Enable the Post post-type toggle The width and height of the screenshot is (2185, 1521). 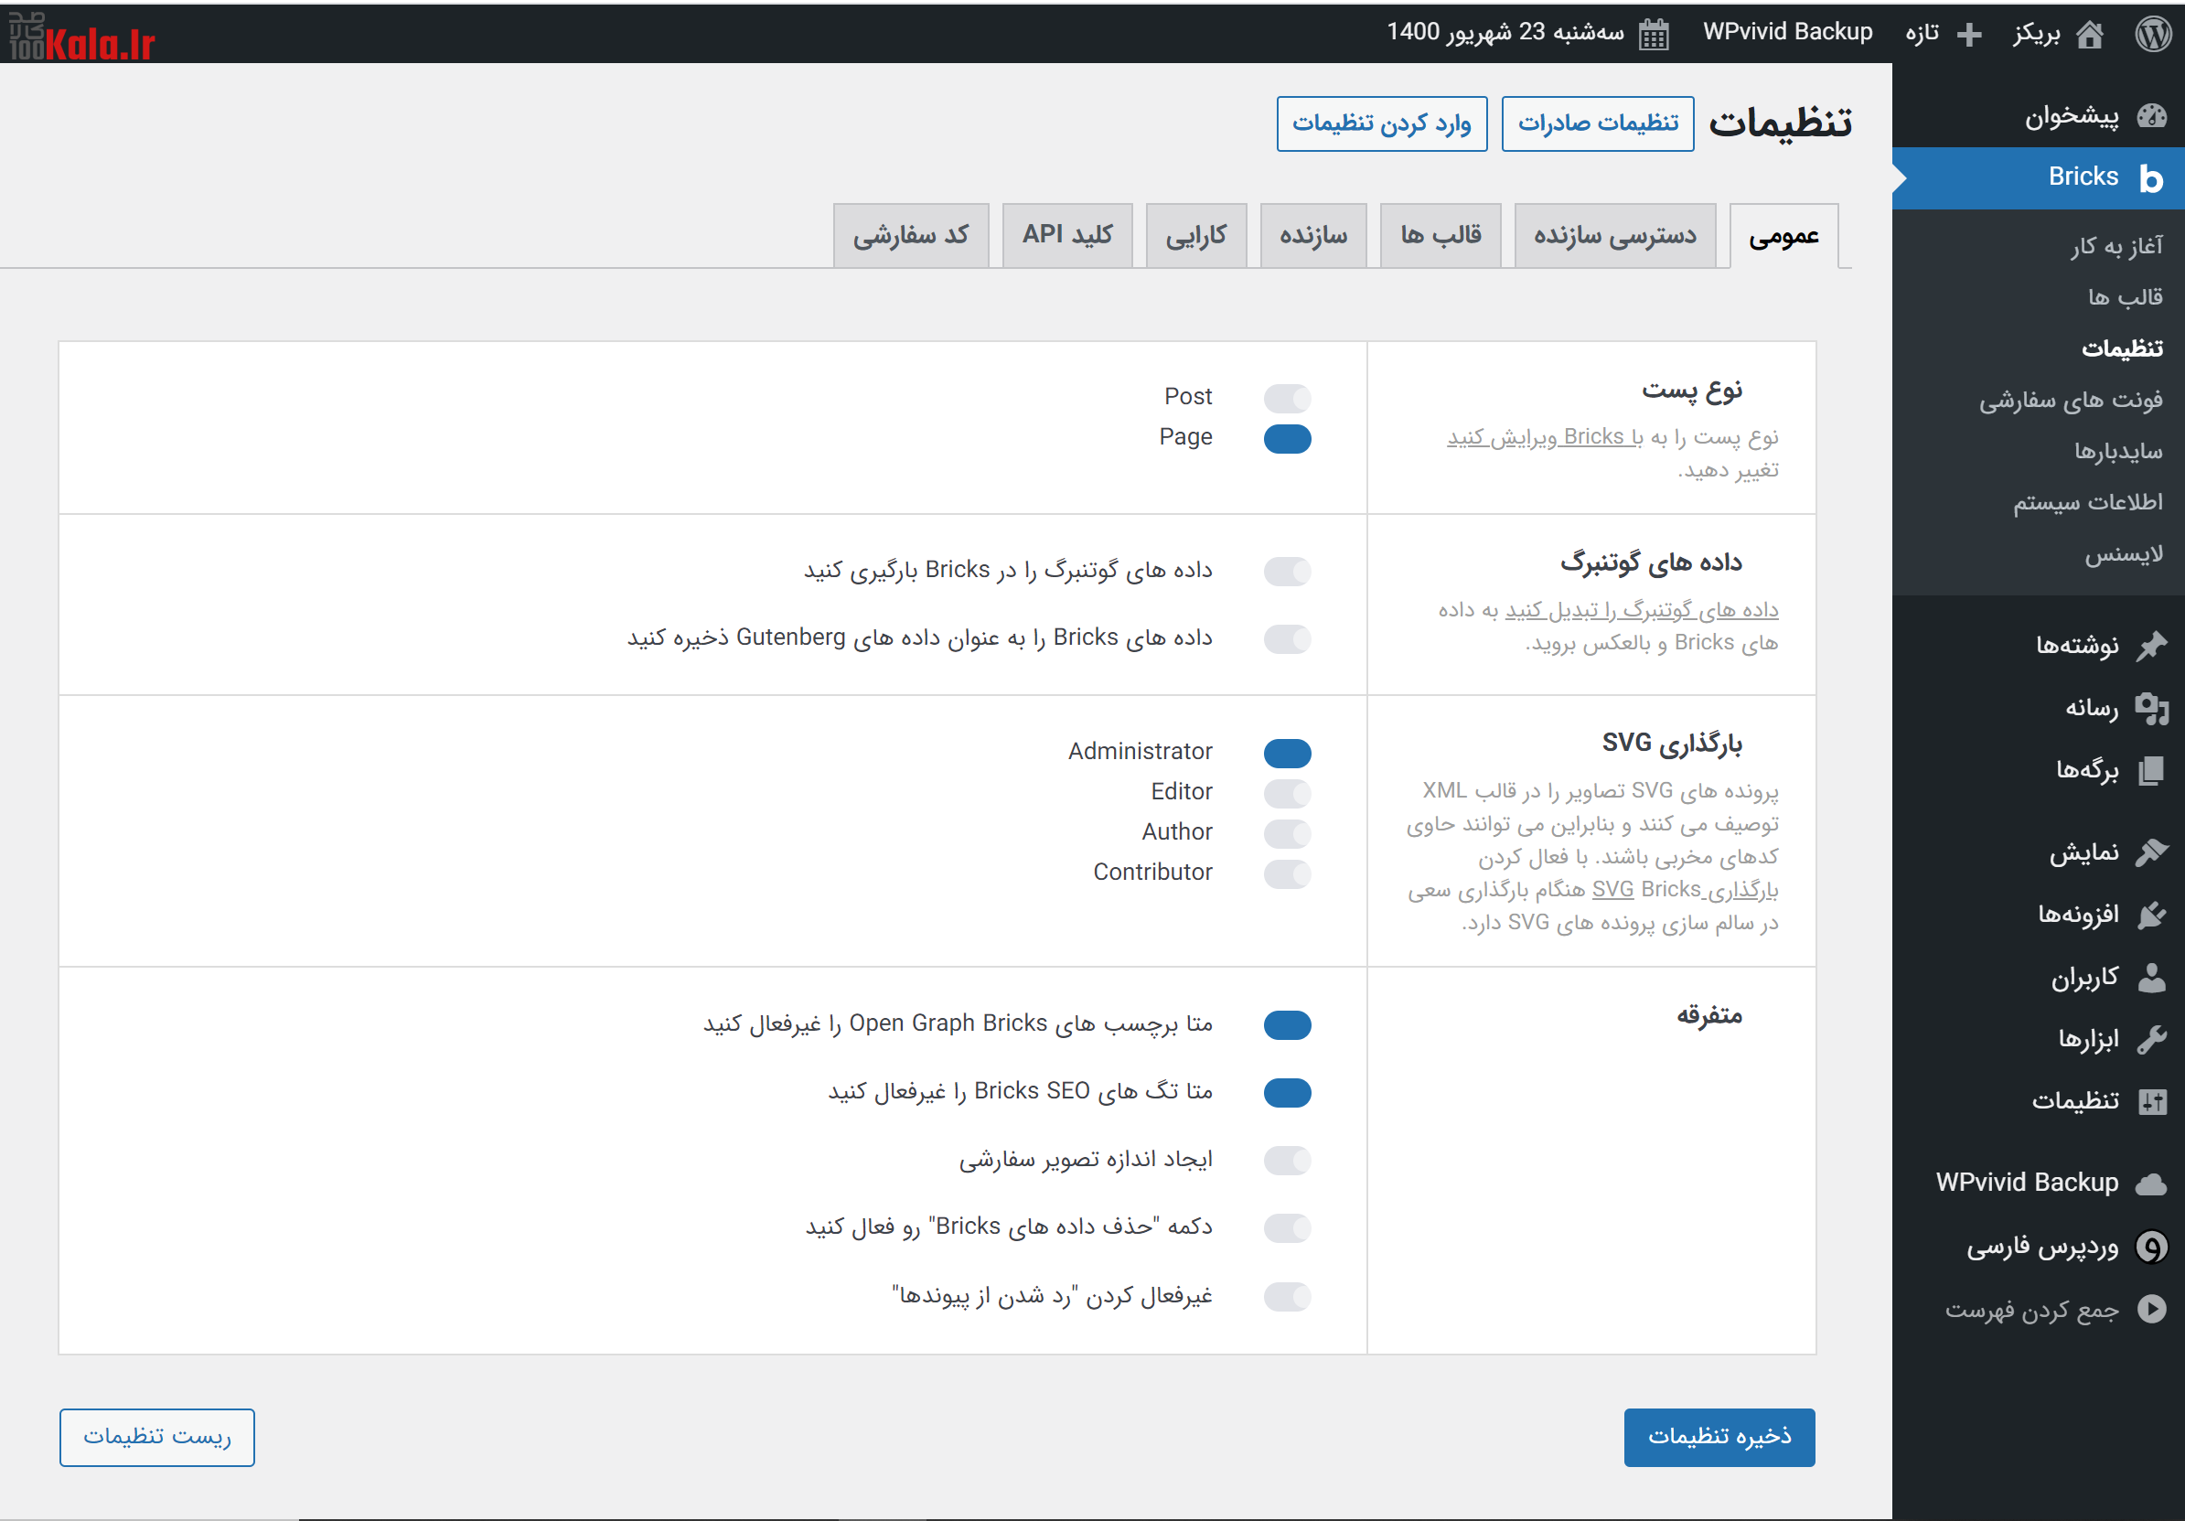pos(1287,398)
